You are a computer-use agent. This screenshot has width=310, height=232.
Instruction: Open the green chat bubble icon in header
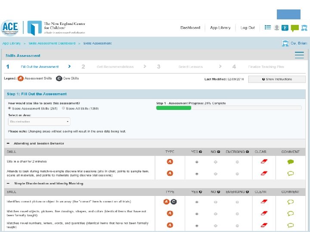coord(294,28)
